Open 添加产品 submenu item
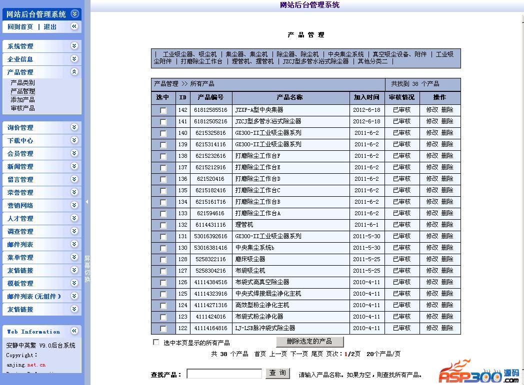Viewport: 524px width, 385px height. click(x=22, y=99)
